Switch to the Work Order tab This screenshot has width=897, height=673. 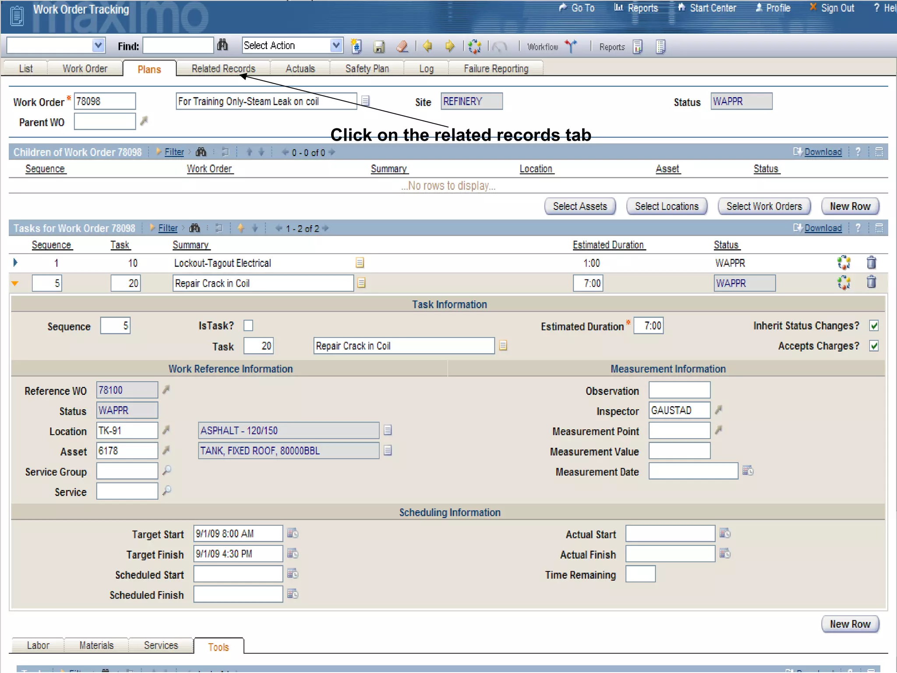(x=85, y=69)
